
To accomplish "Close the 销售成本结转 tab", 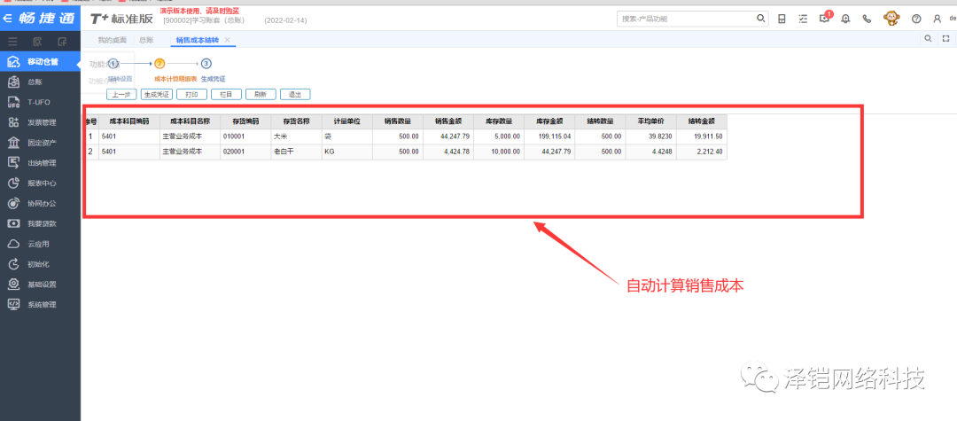I will pyautogui.click(x=228, y=40).
